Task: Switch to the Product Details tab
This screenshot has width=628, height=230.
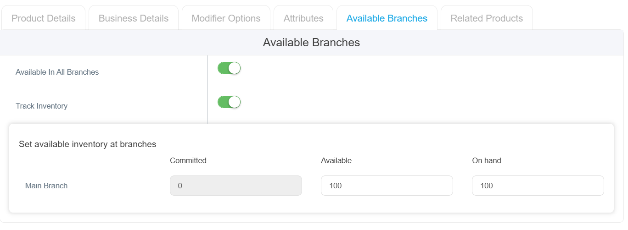Action: coord(44,18)
